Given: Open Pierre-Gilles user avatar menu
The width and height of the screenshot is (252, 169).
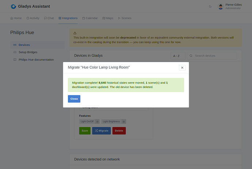Looking at the screenshot, I should [x=221, y=7].
